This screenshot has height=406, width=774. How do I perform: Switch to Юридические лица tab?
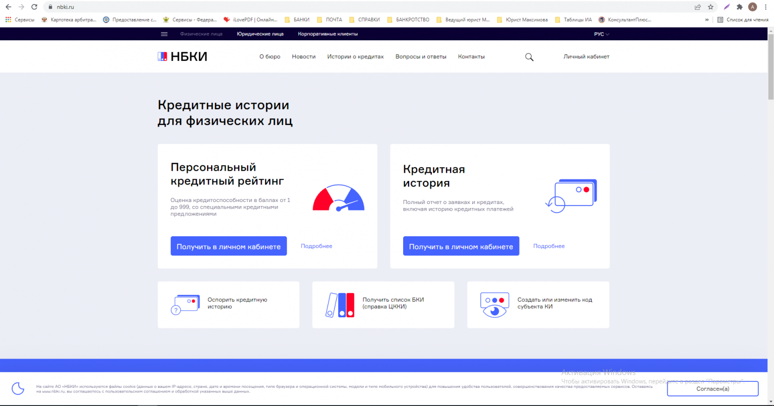[x=260, y=34]
